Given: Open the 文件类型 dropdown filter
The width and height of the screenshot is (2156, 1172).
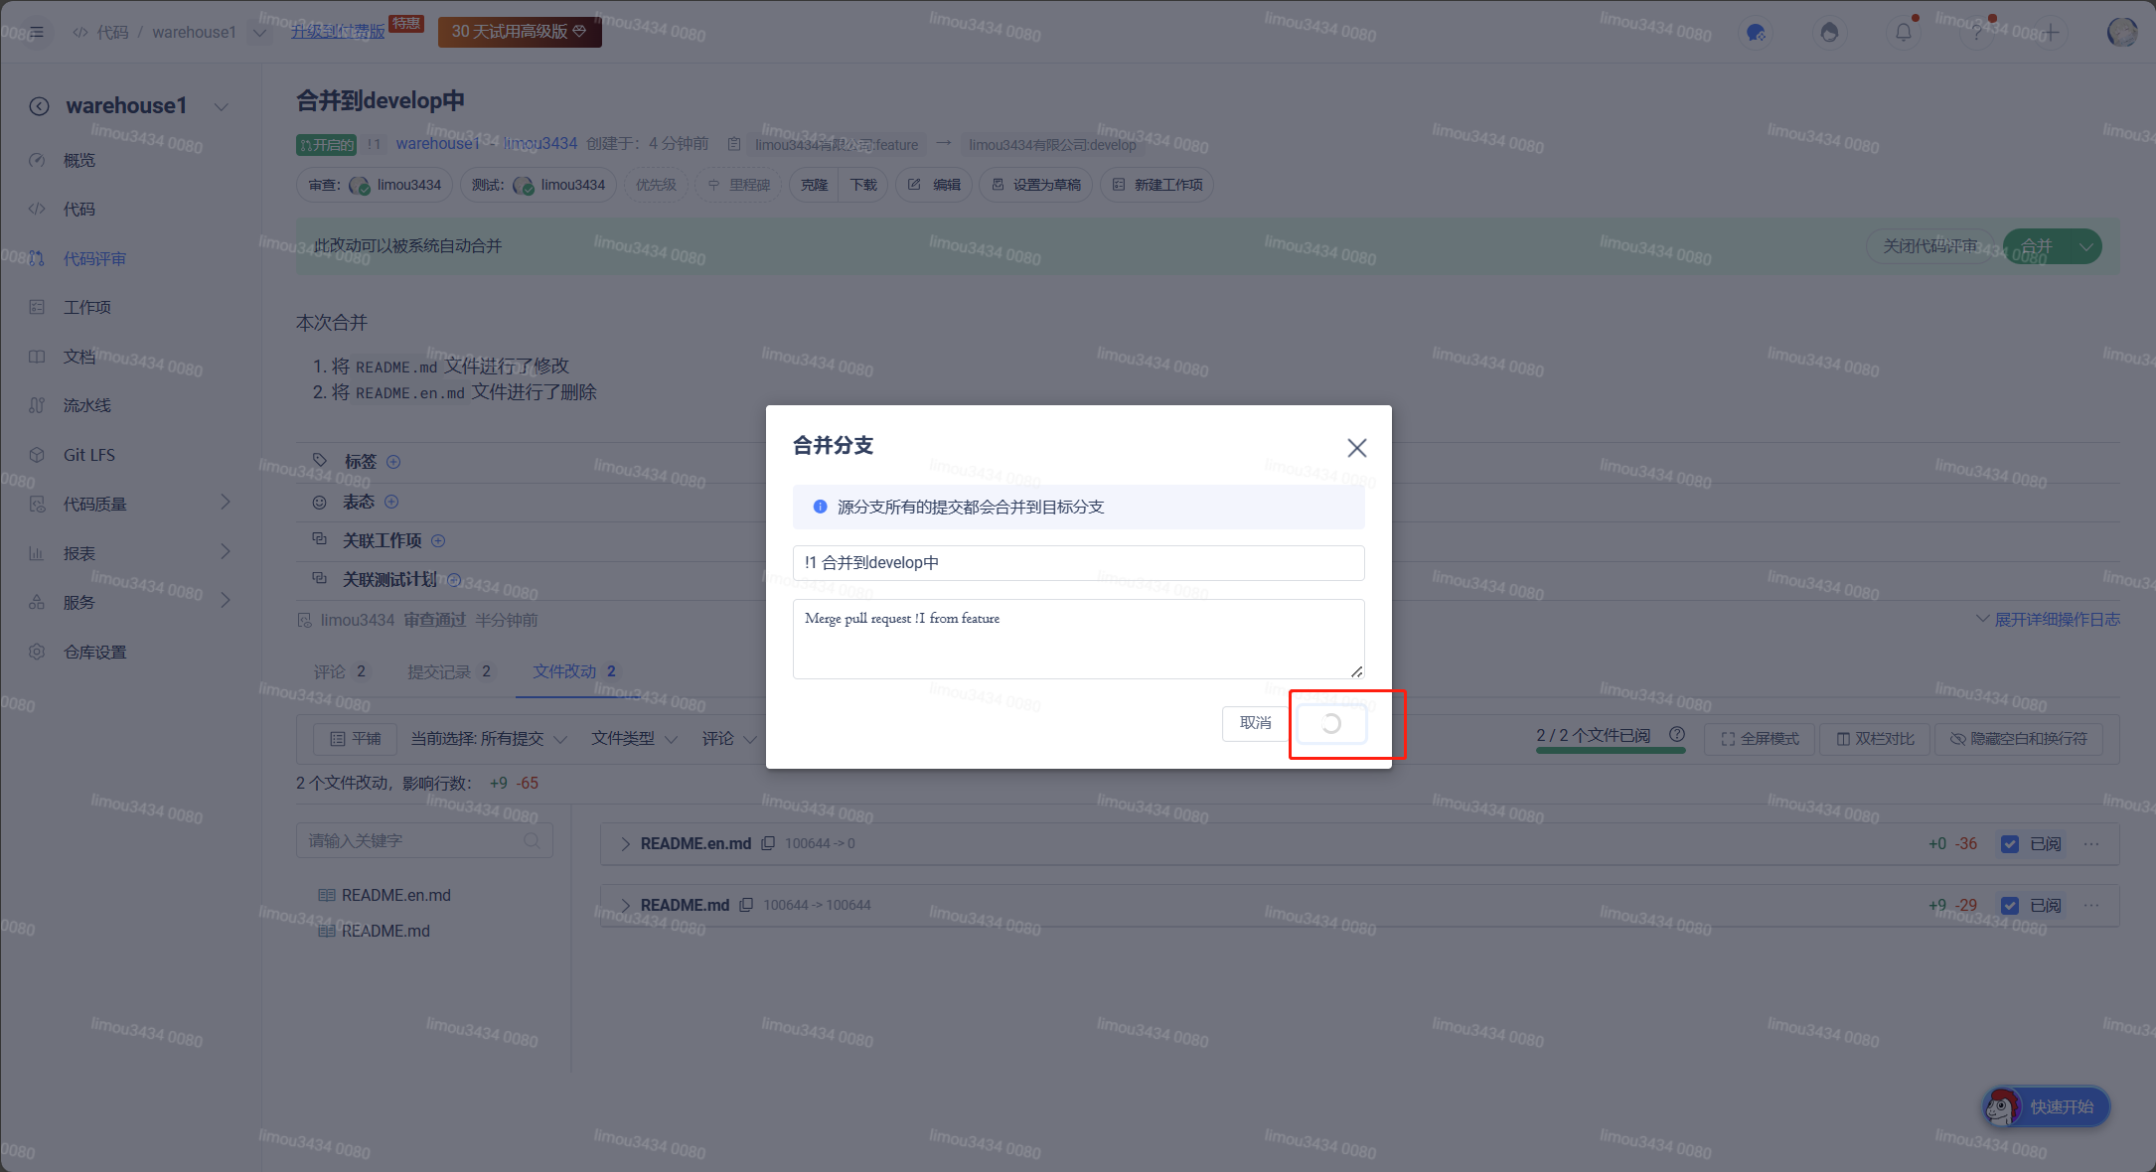Looking at the screenshot, I should click(633, 739).
